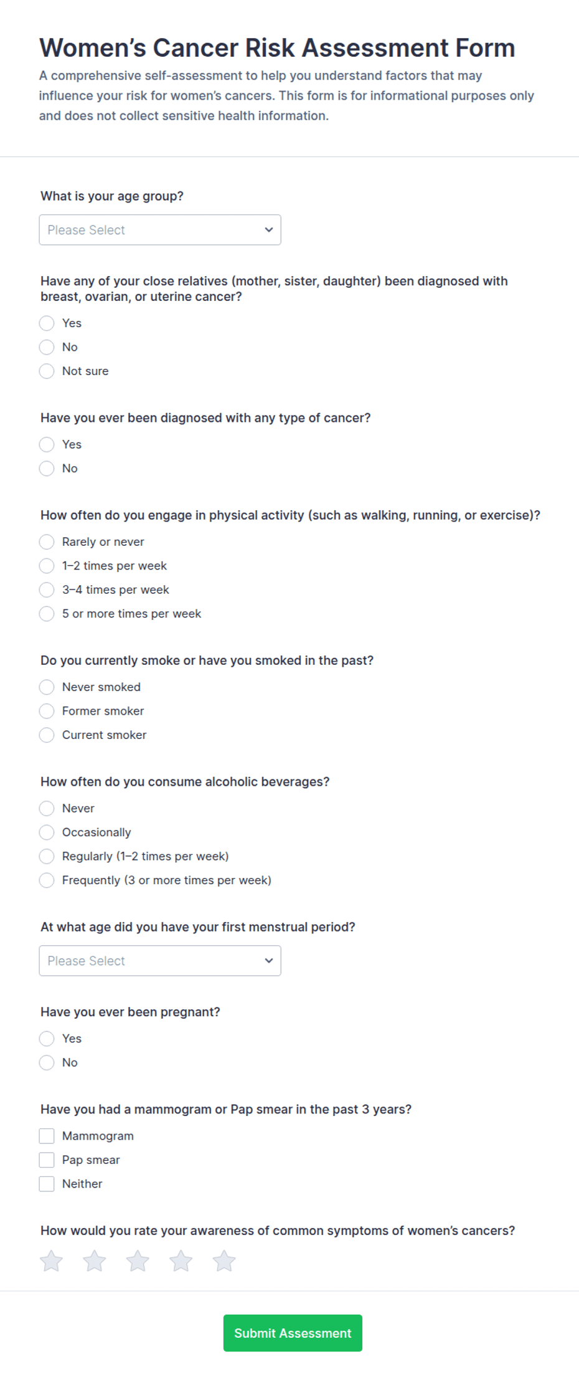579x1382 pixels.
Task: Open the age group dropdown
Action: point(160,230)
